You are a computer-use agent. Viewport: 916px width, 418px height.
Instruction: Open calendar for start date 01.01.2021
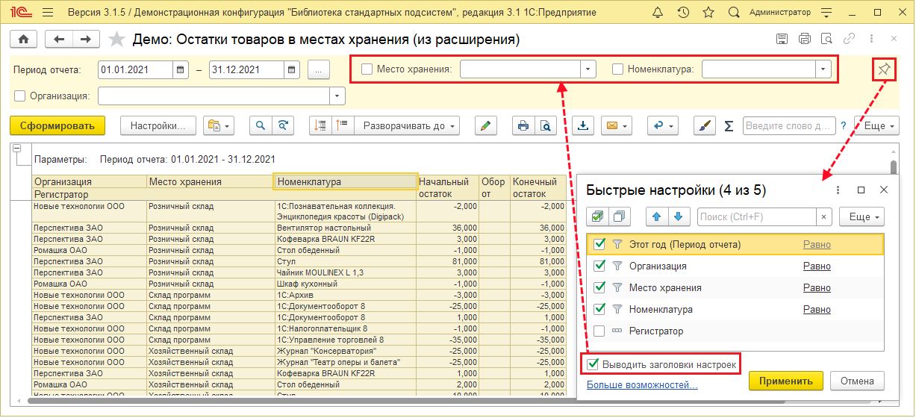(x=181, y=69)
